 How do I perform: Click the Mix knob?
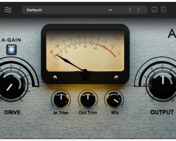click(114, 100)
